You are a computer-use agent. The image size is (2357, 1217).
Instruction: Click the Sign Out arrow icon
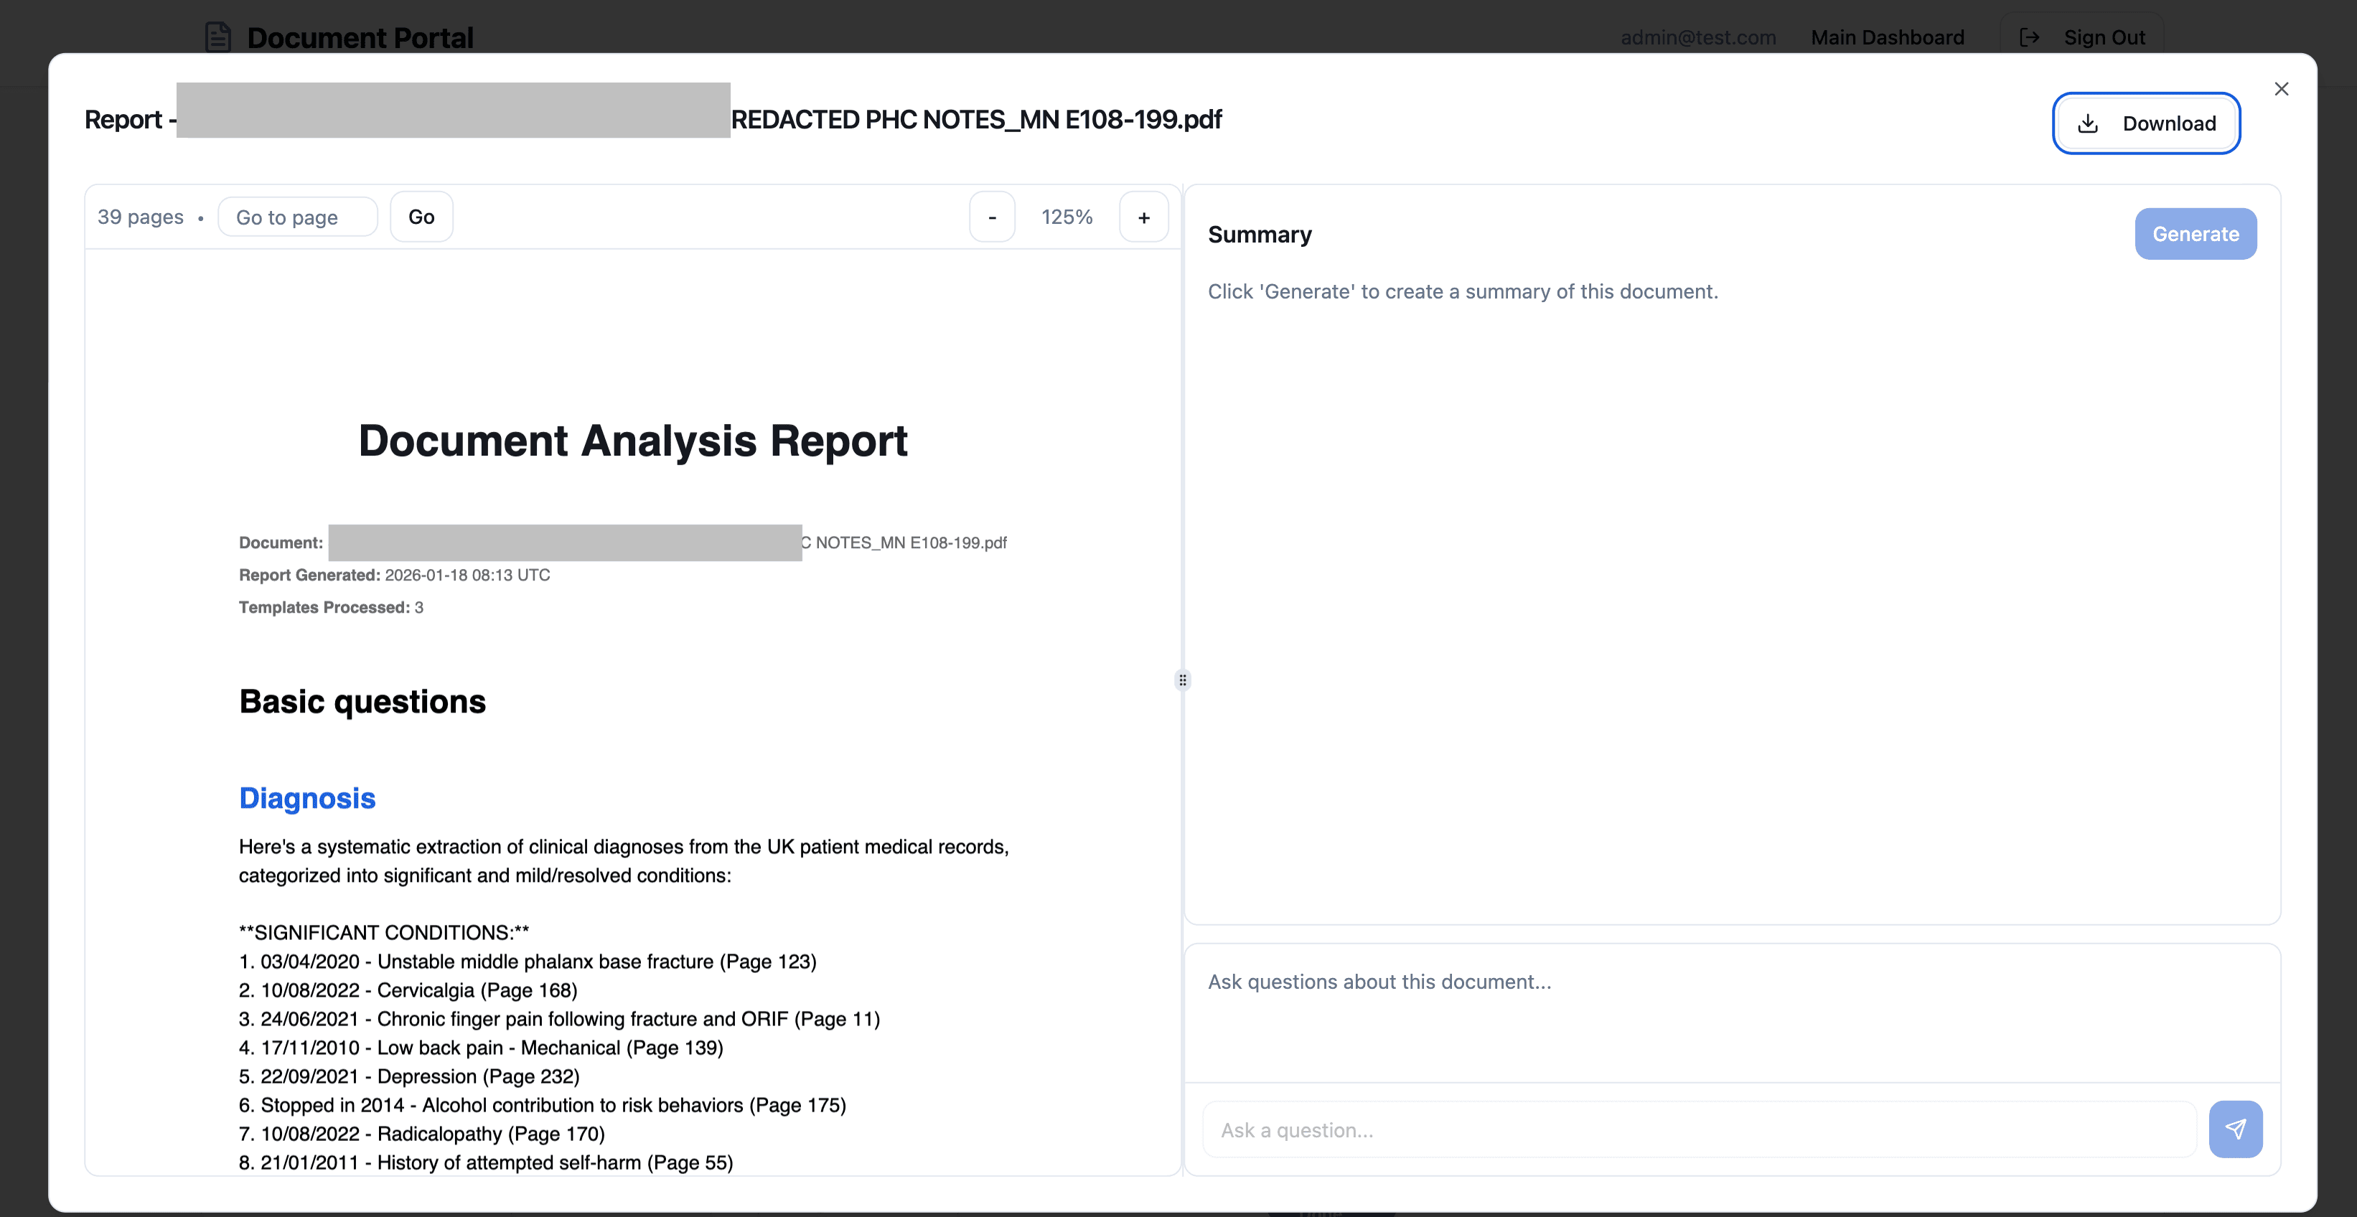[2028, 37]
